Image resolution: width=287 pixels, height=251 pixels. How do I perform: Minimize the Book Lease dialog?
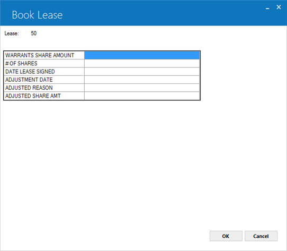(267, 8)
